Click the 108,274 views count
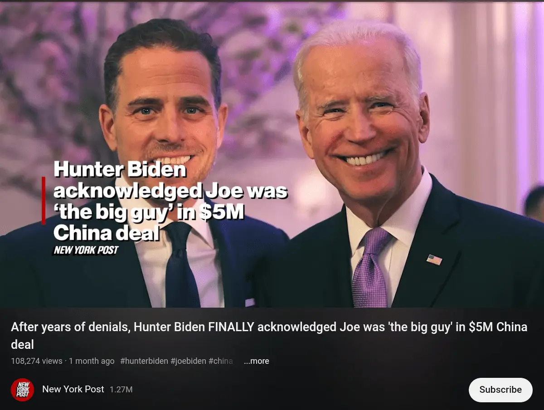 point(37,361)
